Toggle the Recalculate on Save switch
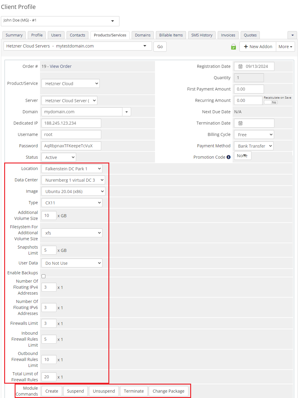The height and width of the screenshot is (398, 298). [x=271, y=102]
